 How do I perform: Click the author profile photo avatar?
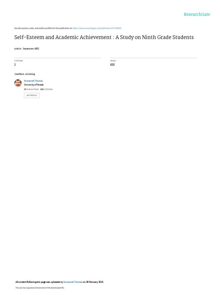[x=18, y=83]
